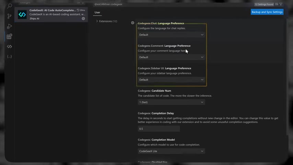Open the Sidebar UI Language Preference dropdown
Viewport: 293px width, 165px height.
(171, 80)
